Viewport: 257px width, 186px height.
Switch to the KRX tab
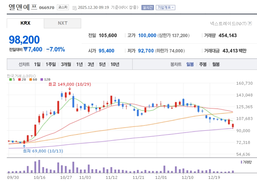click(25, 23)
